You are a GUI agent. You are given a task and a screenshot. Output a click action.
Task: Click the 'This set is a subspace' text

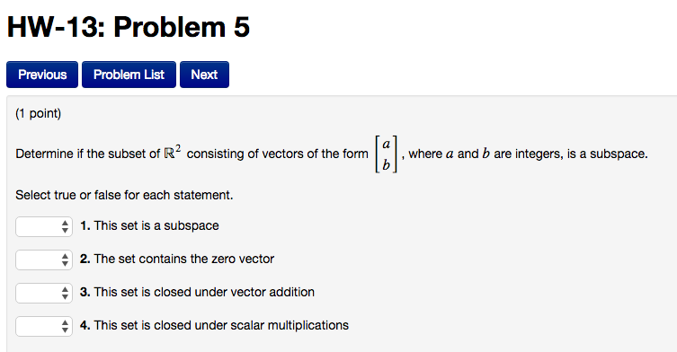(156, 225)
